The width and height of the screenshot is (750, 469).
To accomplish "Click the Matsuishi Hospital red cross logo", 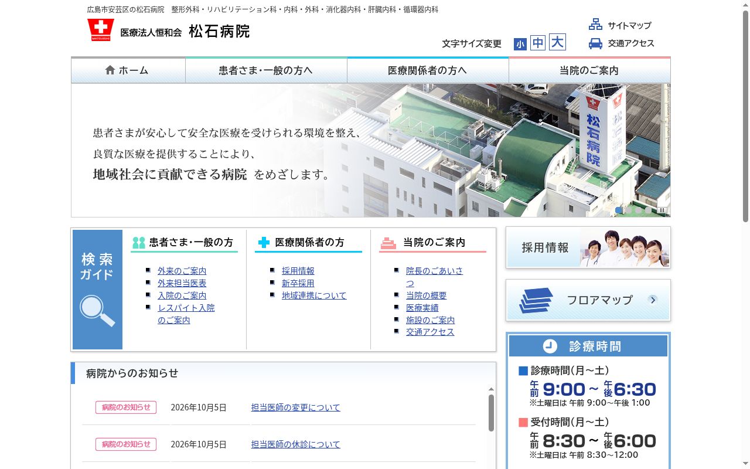I will pos(101,30).
